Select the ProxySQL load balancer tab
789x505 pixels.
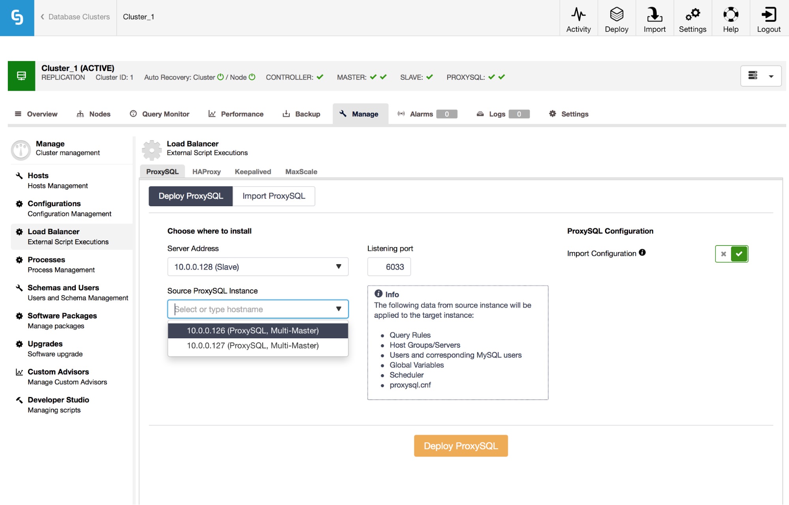[x=162, y=171]
